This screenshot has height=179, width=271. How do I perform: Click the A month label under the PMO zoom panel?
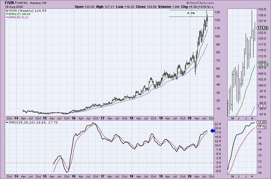tap(252, 177)
